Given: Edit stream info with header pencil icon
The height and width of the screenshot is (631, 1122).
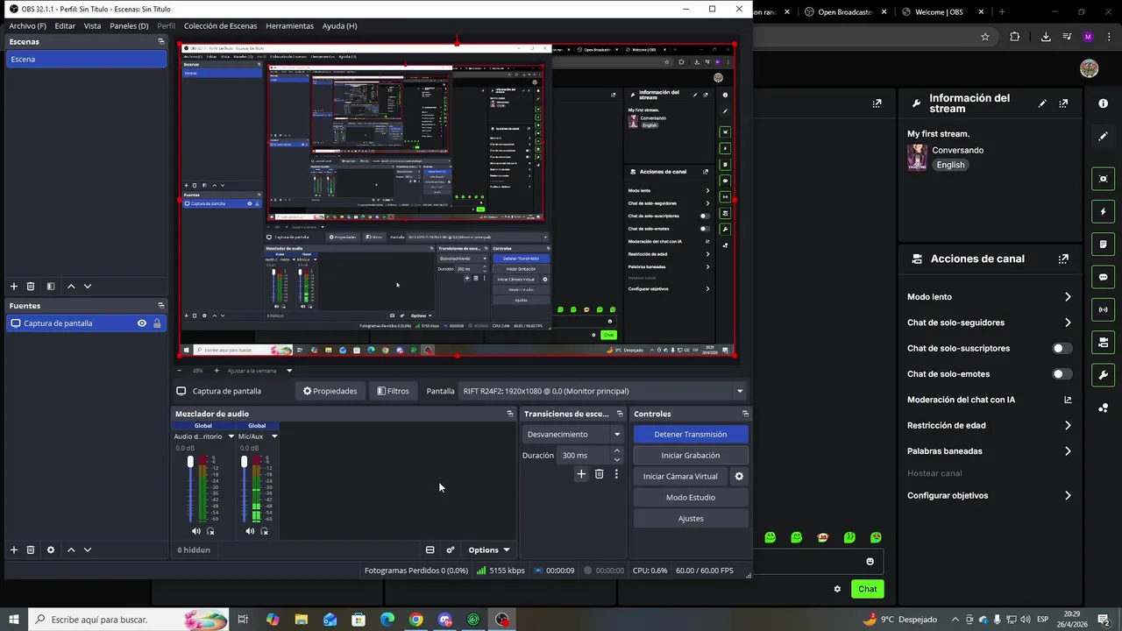Looking at the screenshot, I should [x=1042, y=103].
